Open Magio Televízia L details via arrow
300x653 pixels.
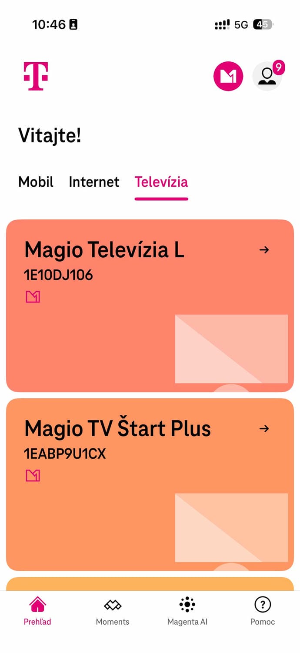[264, 249]
